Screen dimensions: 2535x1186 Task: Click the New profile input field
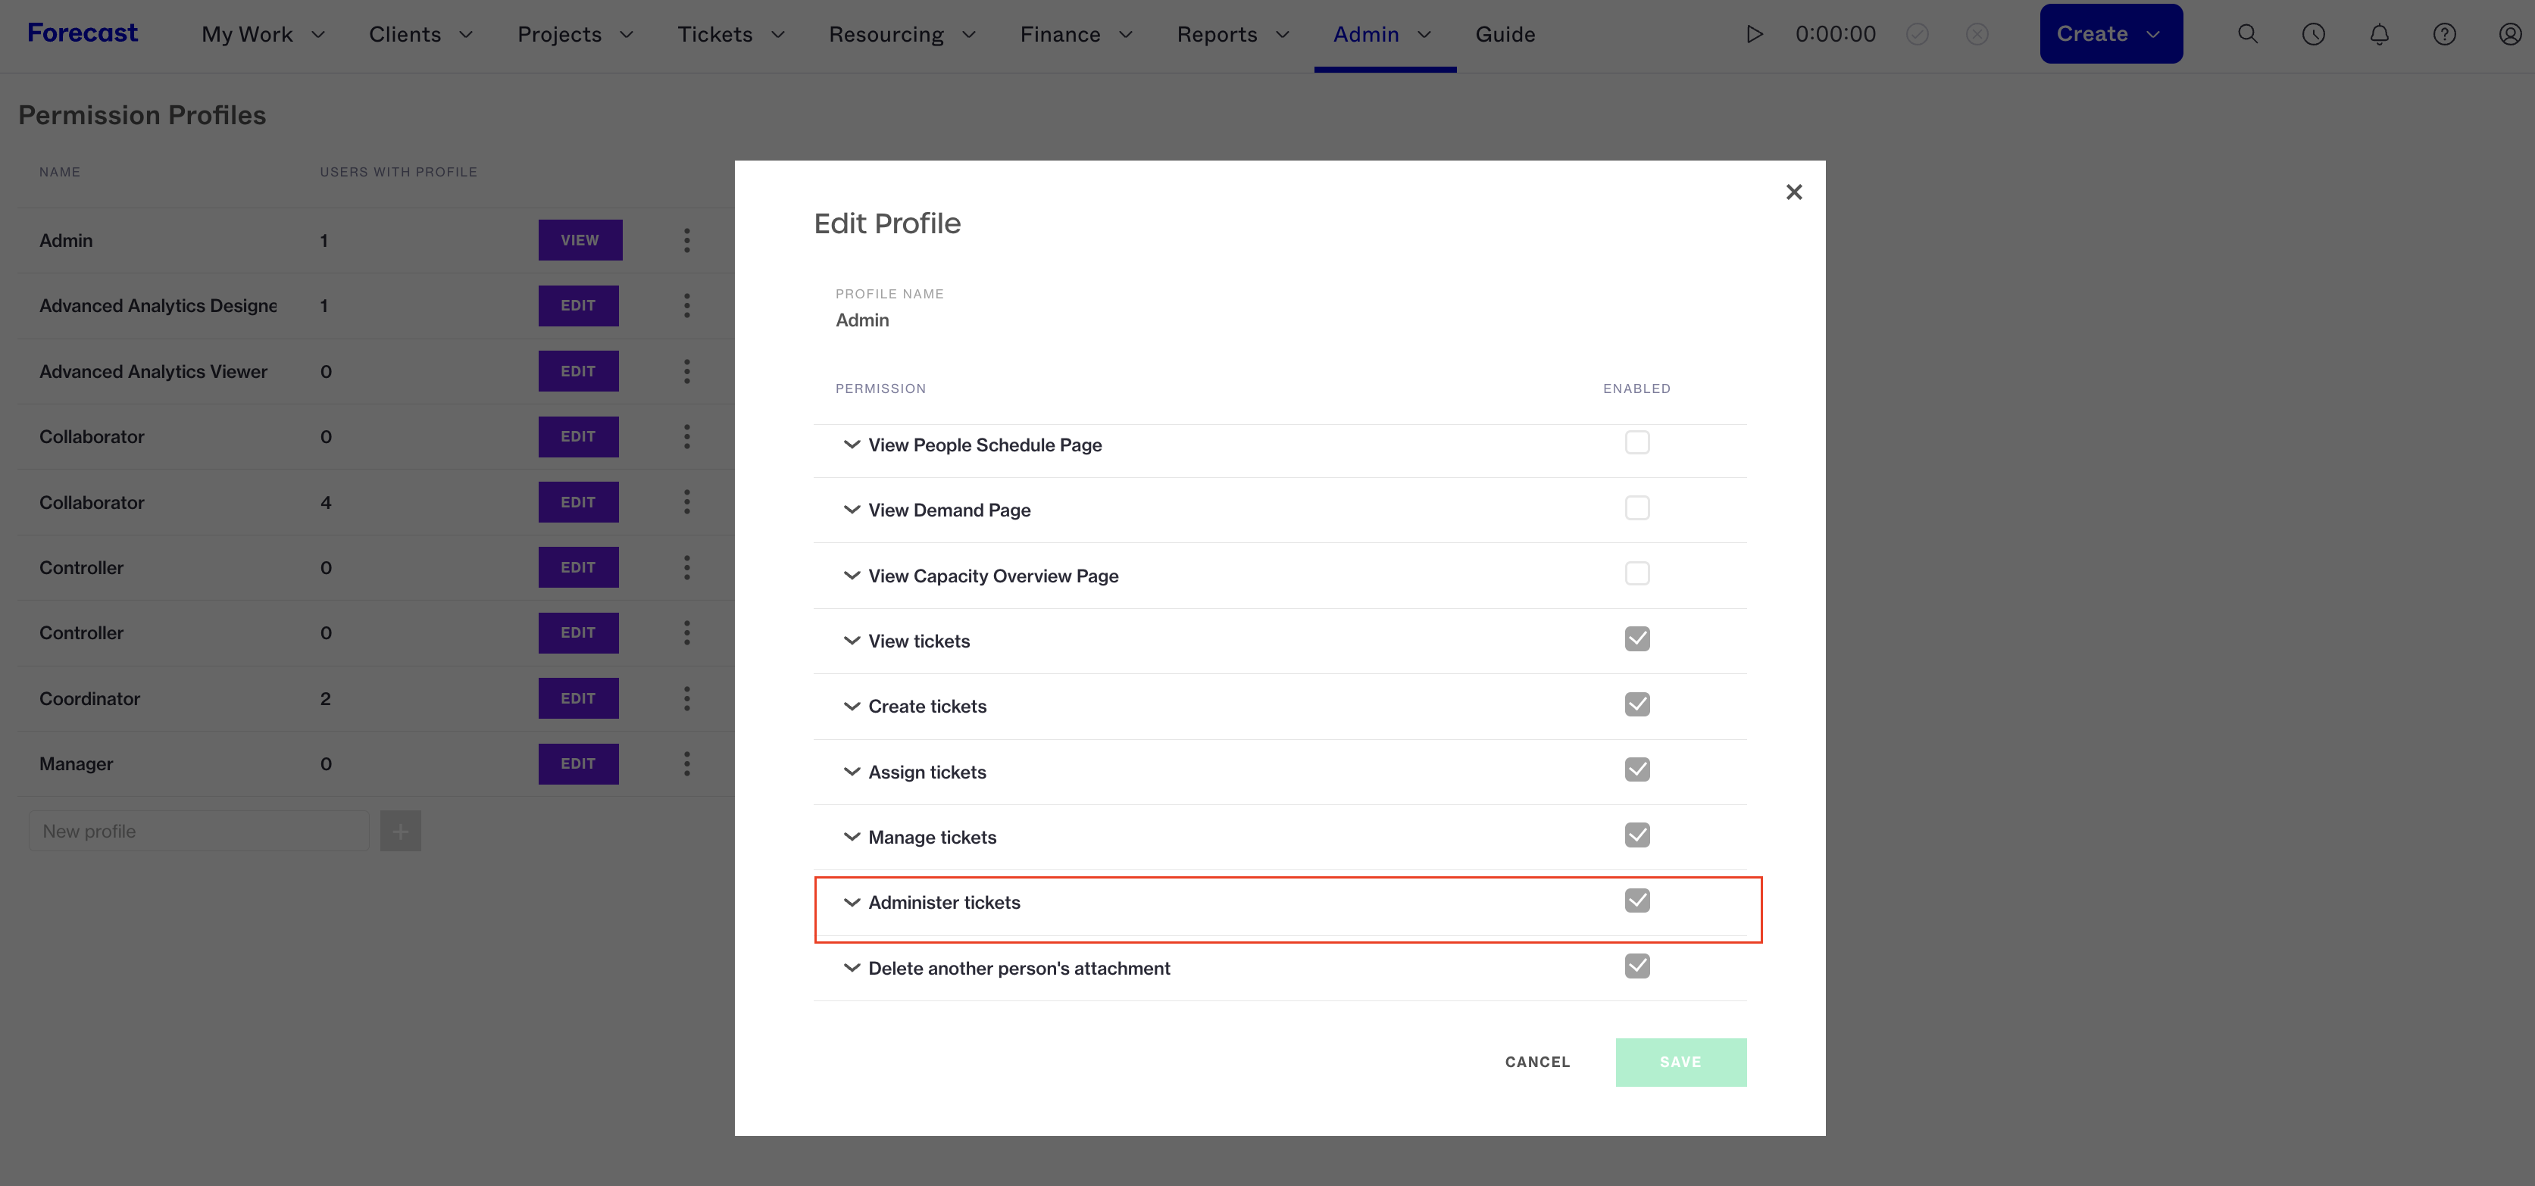coord(198,831)
